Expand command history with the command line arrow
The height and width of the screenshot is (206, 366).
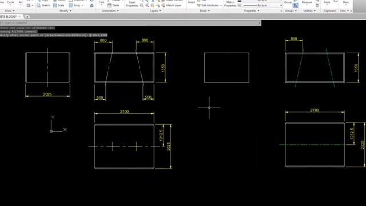point(259,23)
